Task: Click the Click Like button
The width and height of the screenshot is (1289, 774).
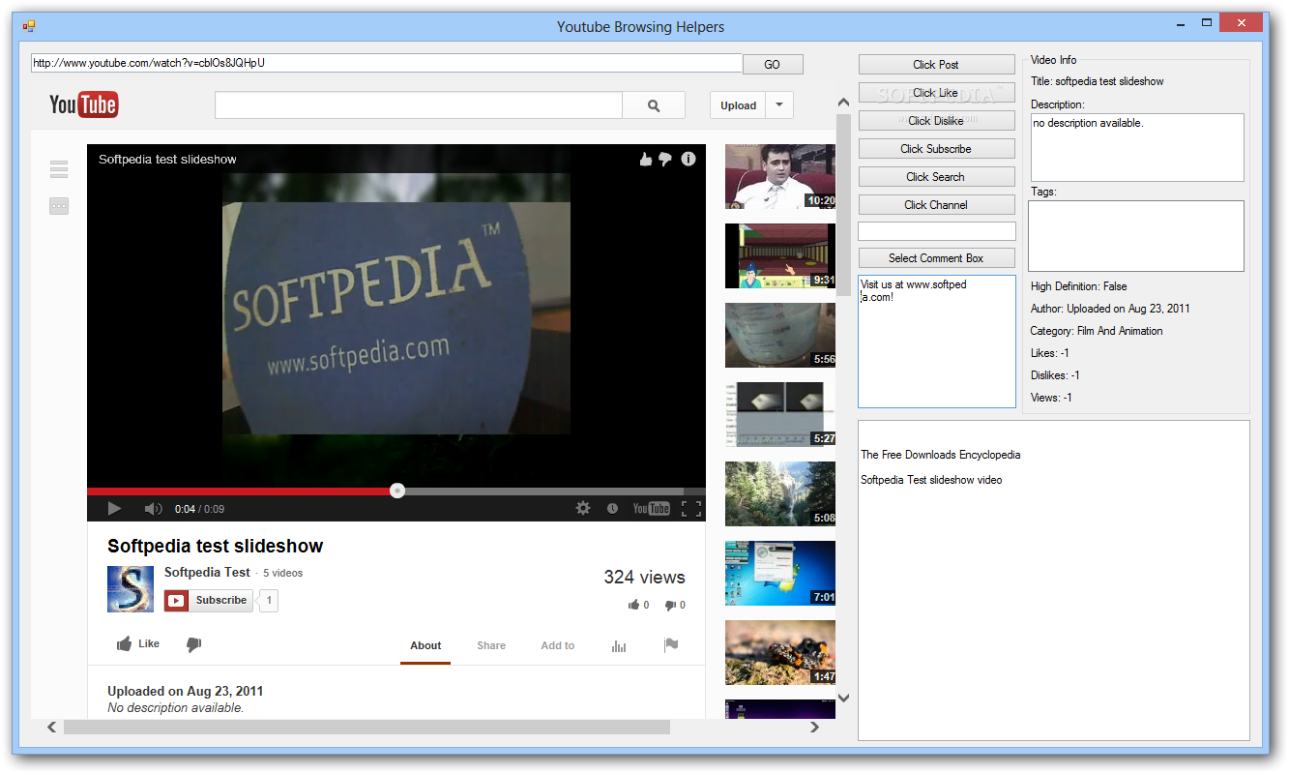Action: [936, 93]
